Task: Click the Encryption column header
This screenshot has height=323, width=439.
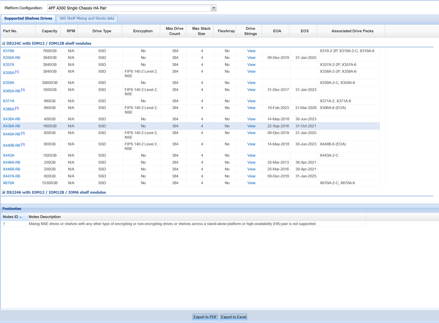Action: 143,31
